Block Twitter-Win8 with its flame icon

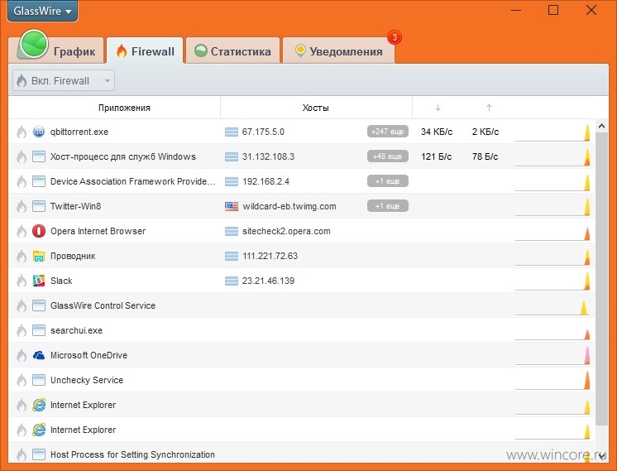22,206
